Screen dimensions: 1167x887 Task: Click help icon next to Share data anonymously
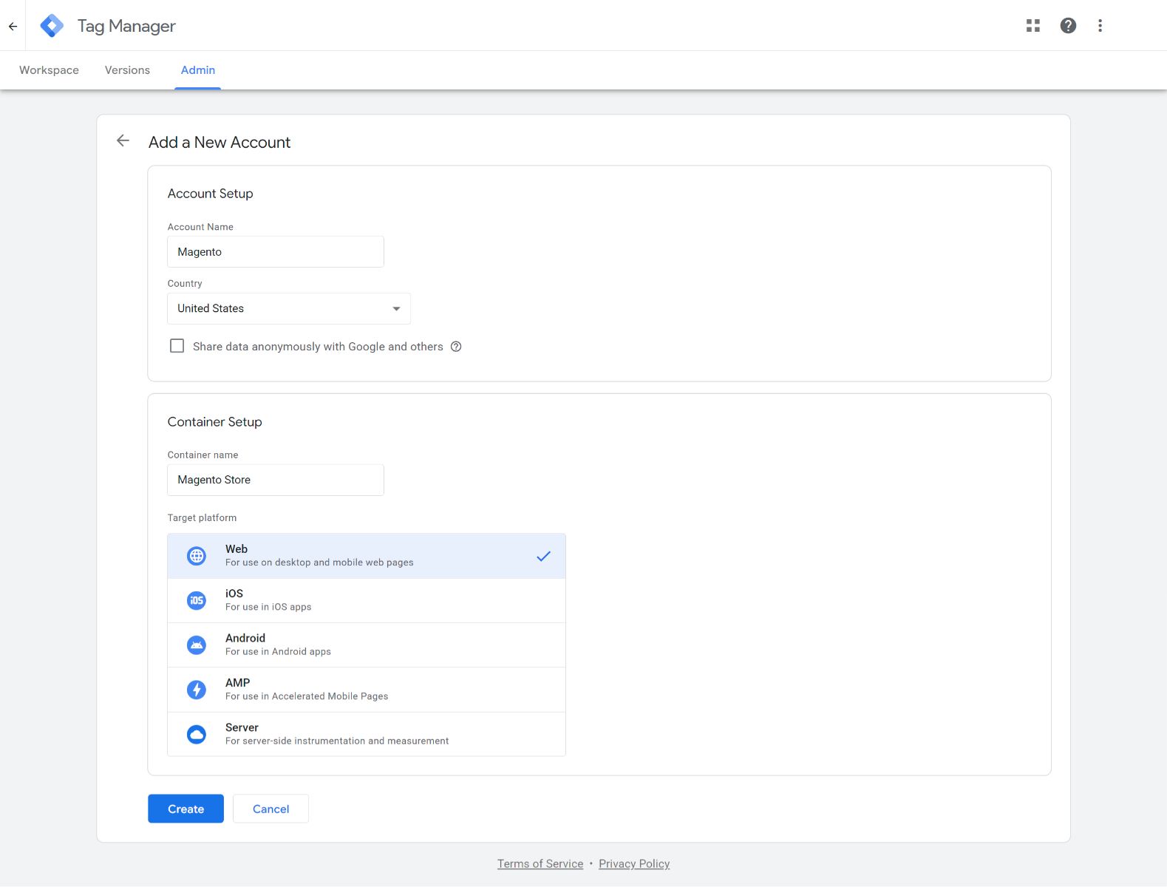click(456, 347)
